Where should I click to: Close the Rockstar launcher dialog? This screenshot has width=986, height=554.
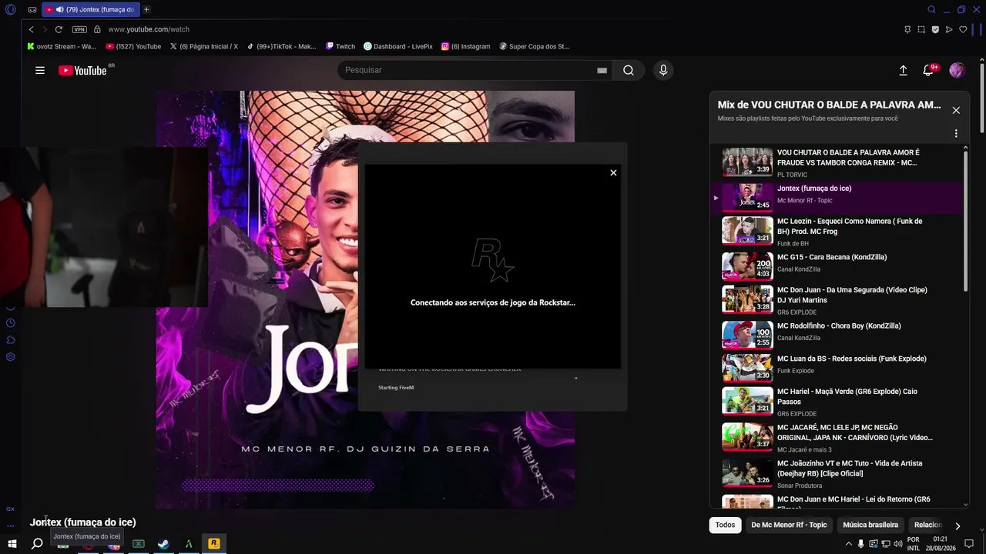click(x=613, y=172)
